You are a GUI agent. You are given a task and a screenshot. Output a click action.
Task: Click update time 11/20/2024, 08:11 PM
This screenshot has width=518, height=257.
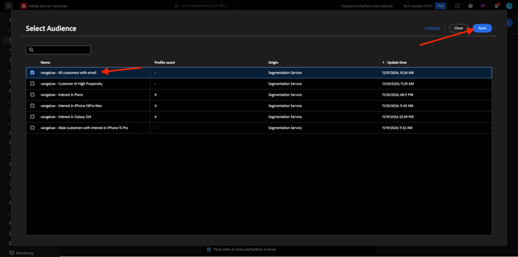[x=397, y=94]
